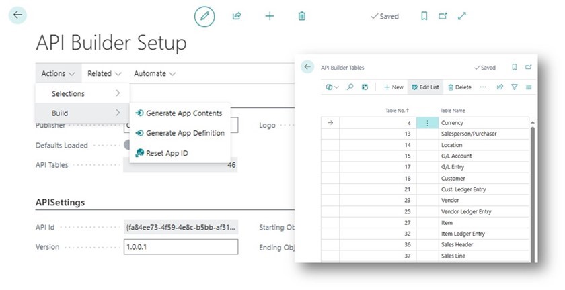Open the share icon in setup header
Viewport: 565px width, 290px height.
(x=237, y=16)
